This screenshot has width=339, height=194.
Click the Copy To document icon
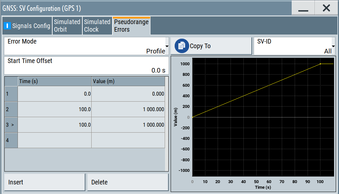pos(182,46)
